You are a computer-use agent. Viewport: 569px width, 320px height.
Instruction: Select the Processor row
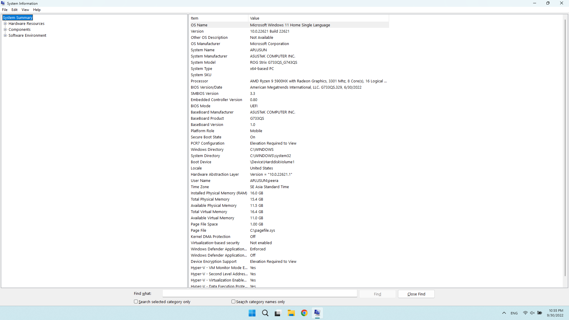pyautogui.click(x=289, y=81)
